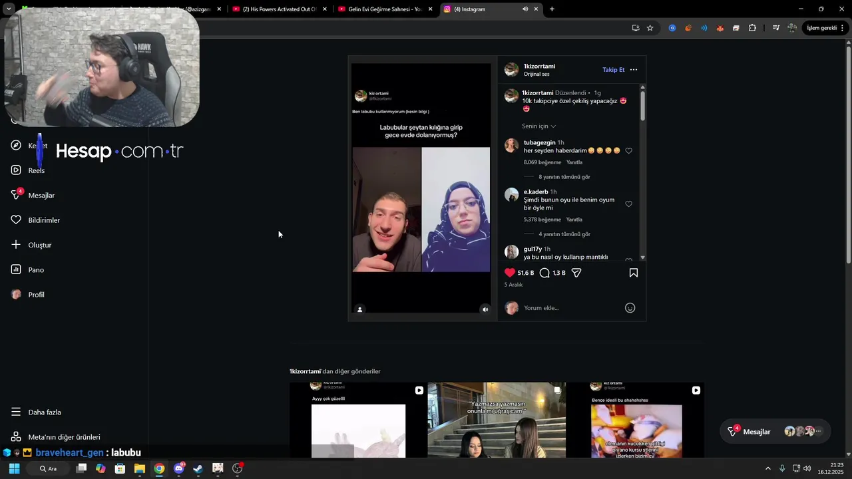
Task: Like e.kaderb's comment with the heart
Action: 628,204
